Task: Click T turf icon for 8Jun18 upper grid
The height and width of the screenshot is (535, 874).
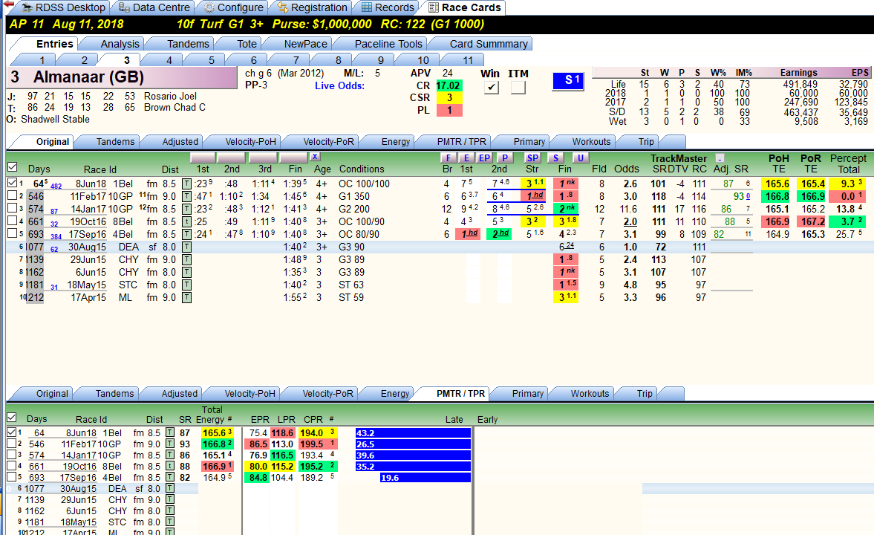Action: point(186,184)
